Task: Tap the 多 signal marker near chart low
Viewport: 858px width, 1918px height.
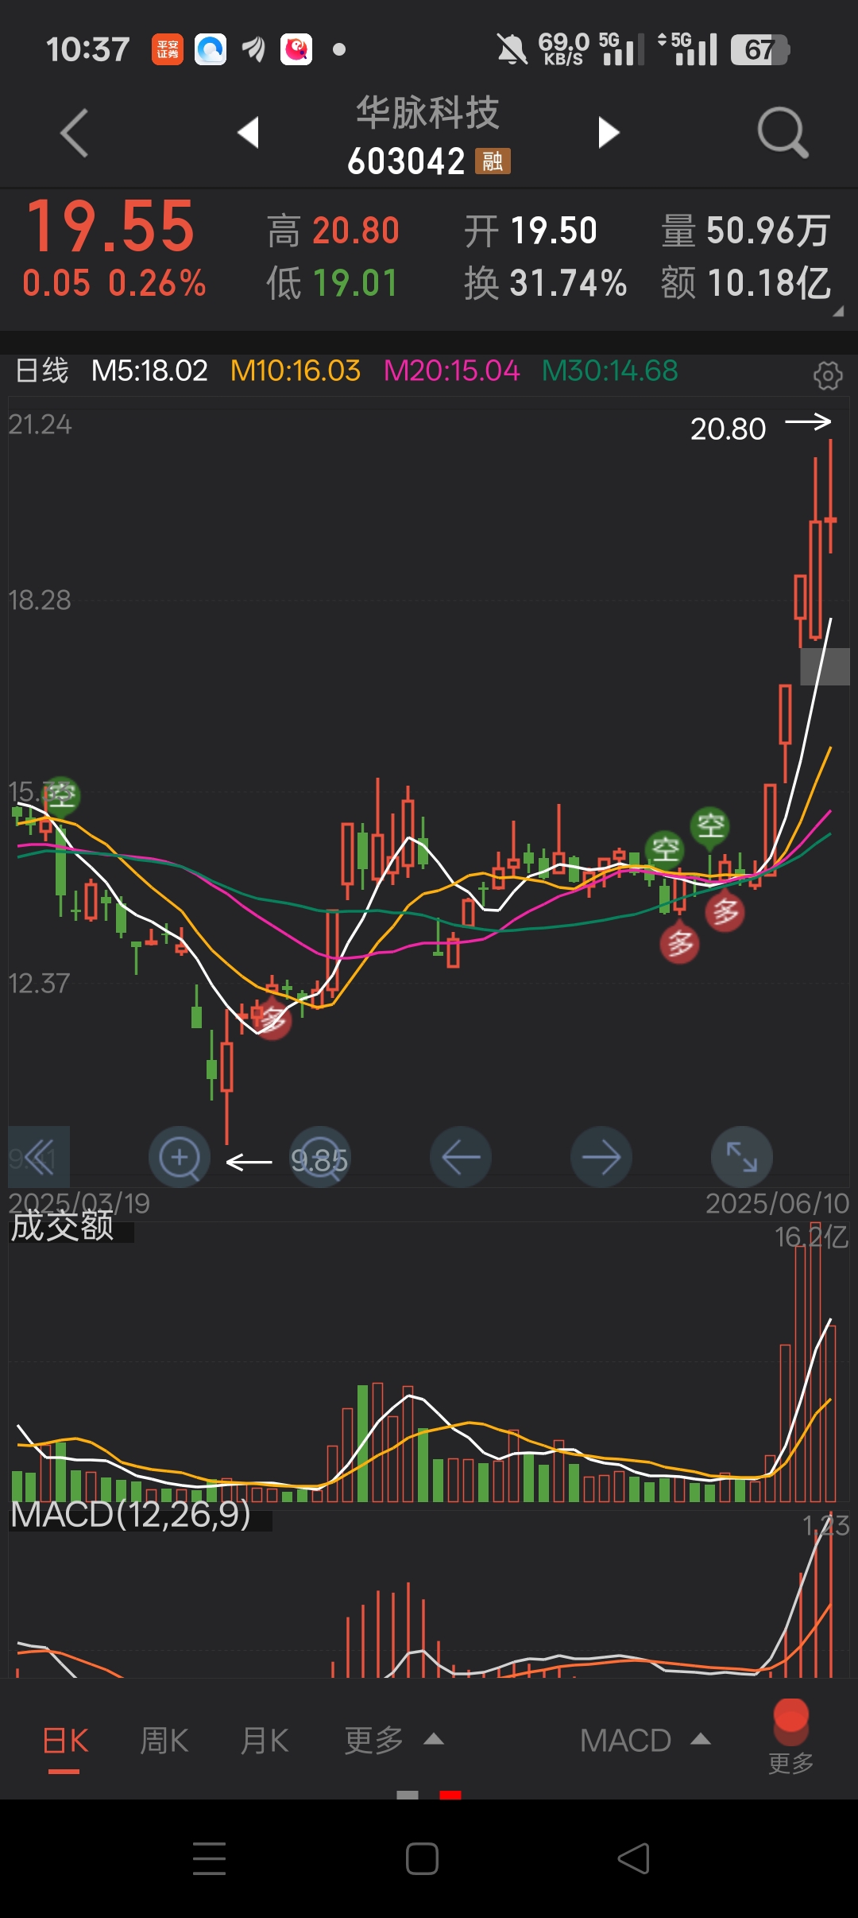Action: coord(272,1019)
